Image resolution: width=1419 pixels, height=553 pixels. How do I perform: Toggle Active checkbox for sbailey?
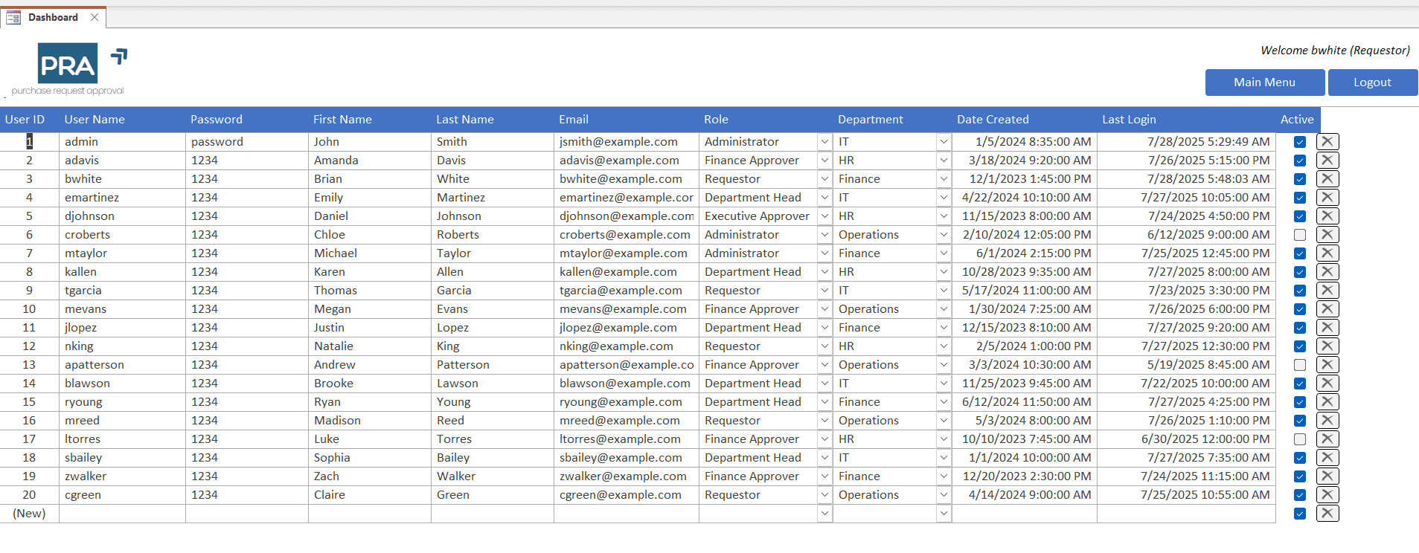click(1300, 458)
